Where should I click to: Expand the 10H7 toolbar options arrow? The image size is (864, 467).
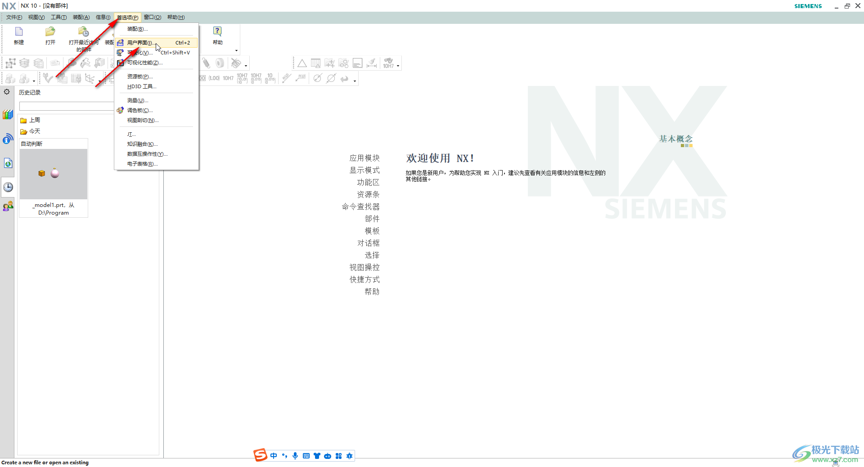[398, 66]
